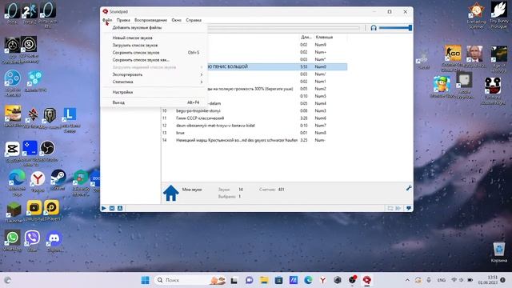Click the taskbar Поиск search box
512x288 pixels.
(190, 280)
